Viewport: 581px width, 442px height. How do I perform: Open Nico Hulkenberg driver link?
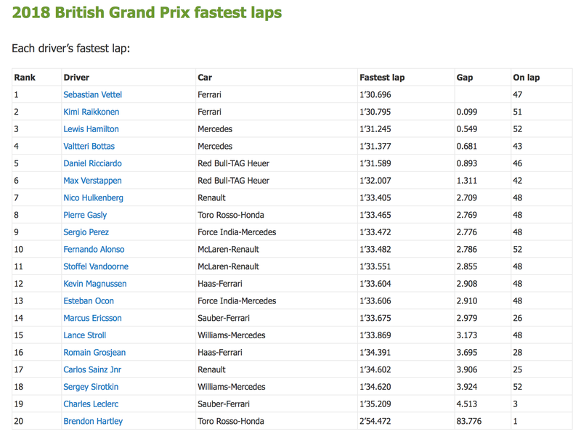pos(94,198)
